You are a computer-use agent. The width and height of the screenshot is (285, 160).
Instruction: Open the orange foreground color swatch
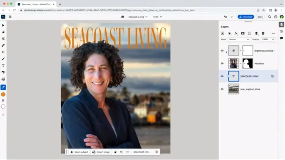pos(3,94)
